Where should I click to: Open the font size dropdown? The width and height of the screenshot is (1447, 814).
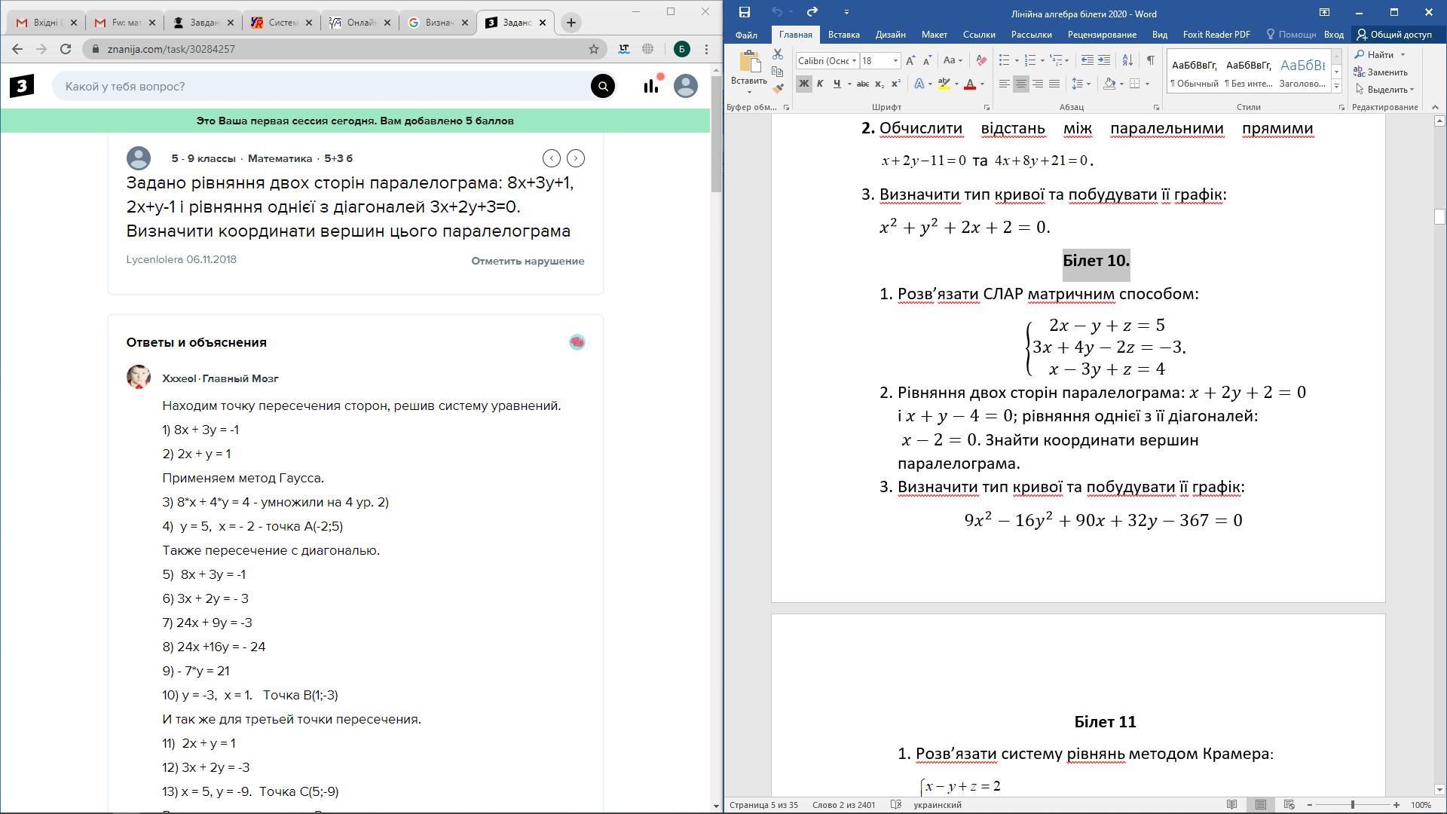895,61
